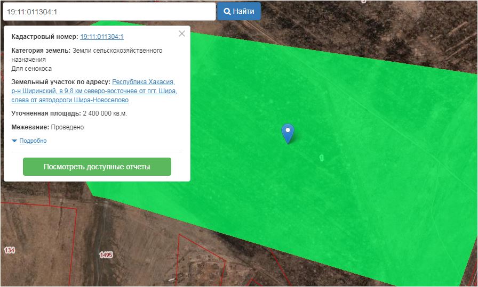Select parcel label 1495 on map

106,255
